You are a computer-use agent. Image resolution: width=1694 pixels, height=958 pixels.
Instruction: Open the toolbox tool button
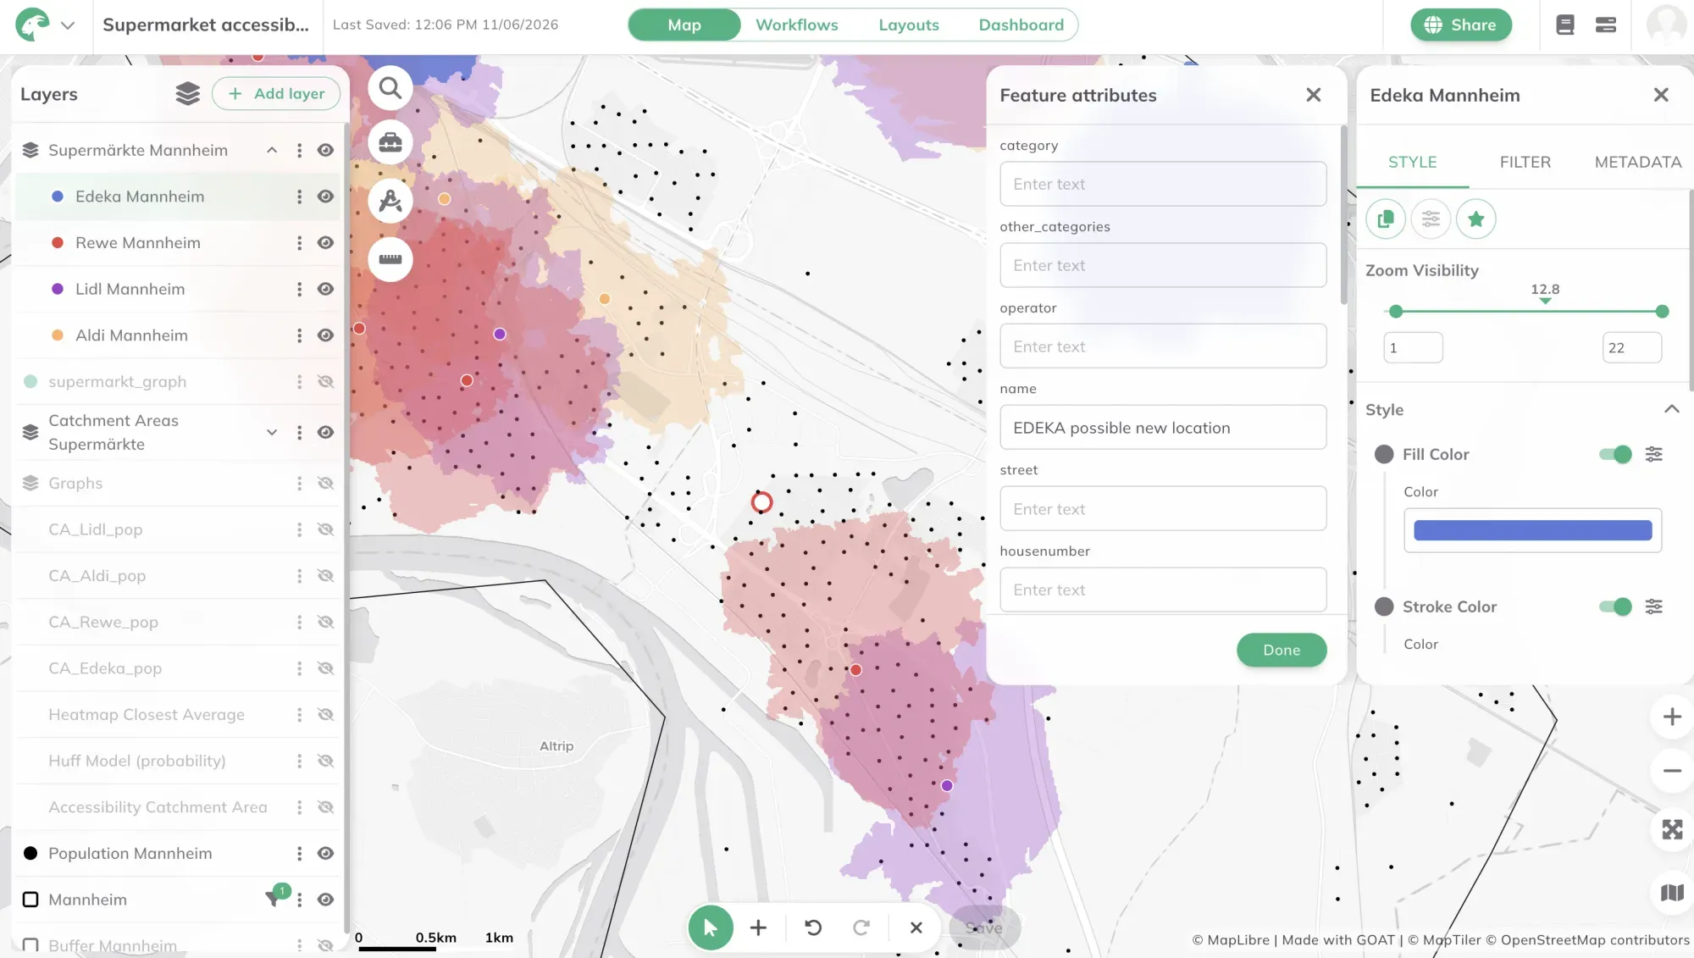[390, 142]
